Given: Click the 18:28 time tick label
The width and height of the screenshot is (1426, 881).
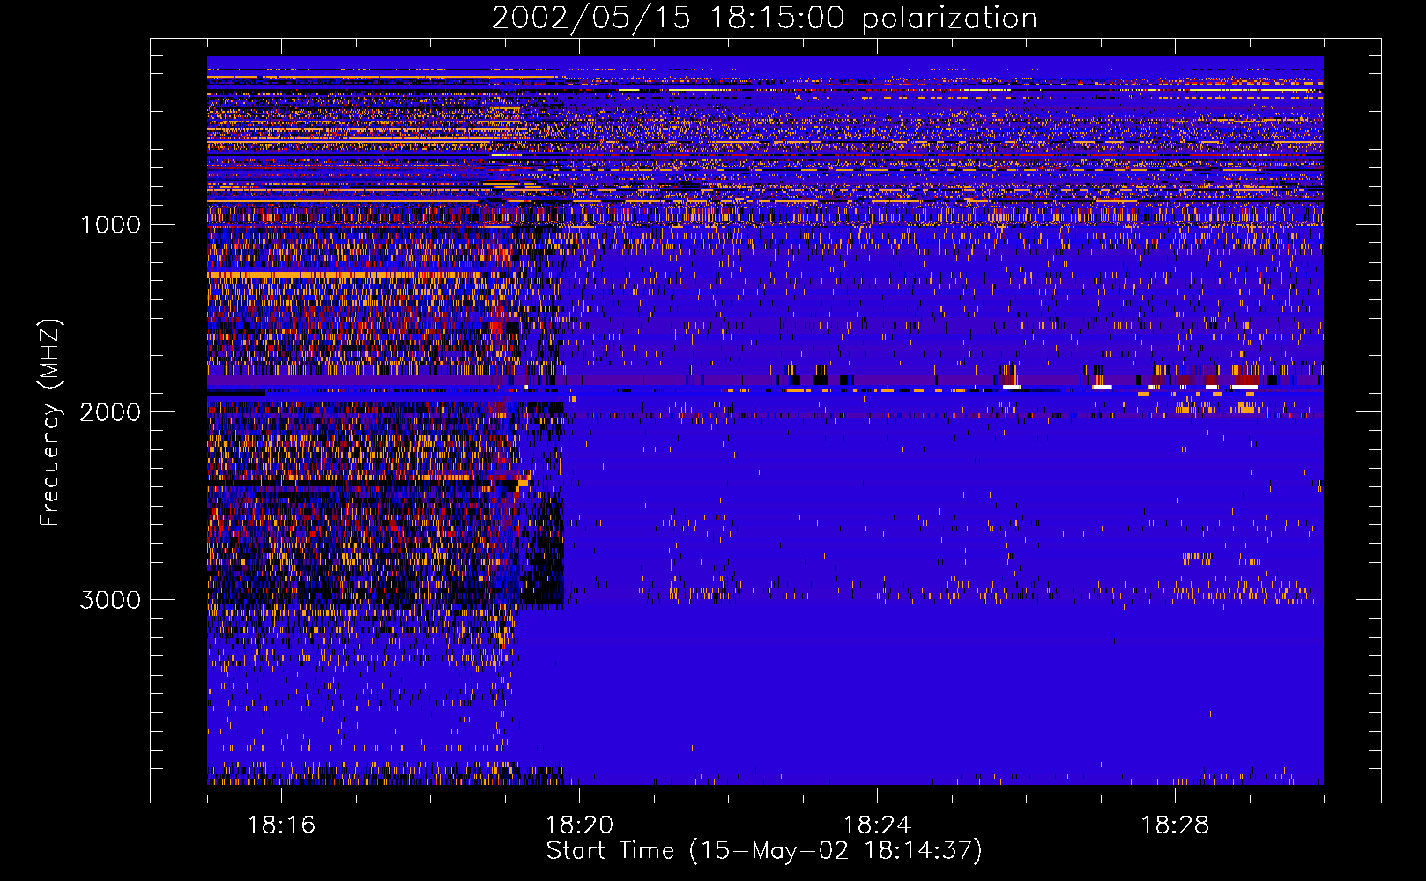Looking at the screenshot, I should pos(1175,825).
